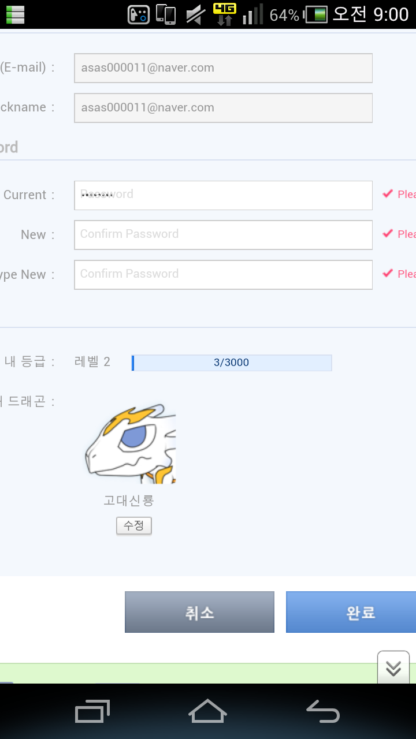Tap the green menu icon at top-left
This screenshot has width=416, height=739.
[x=15, y=14]
